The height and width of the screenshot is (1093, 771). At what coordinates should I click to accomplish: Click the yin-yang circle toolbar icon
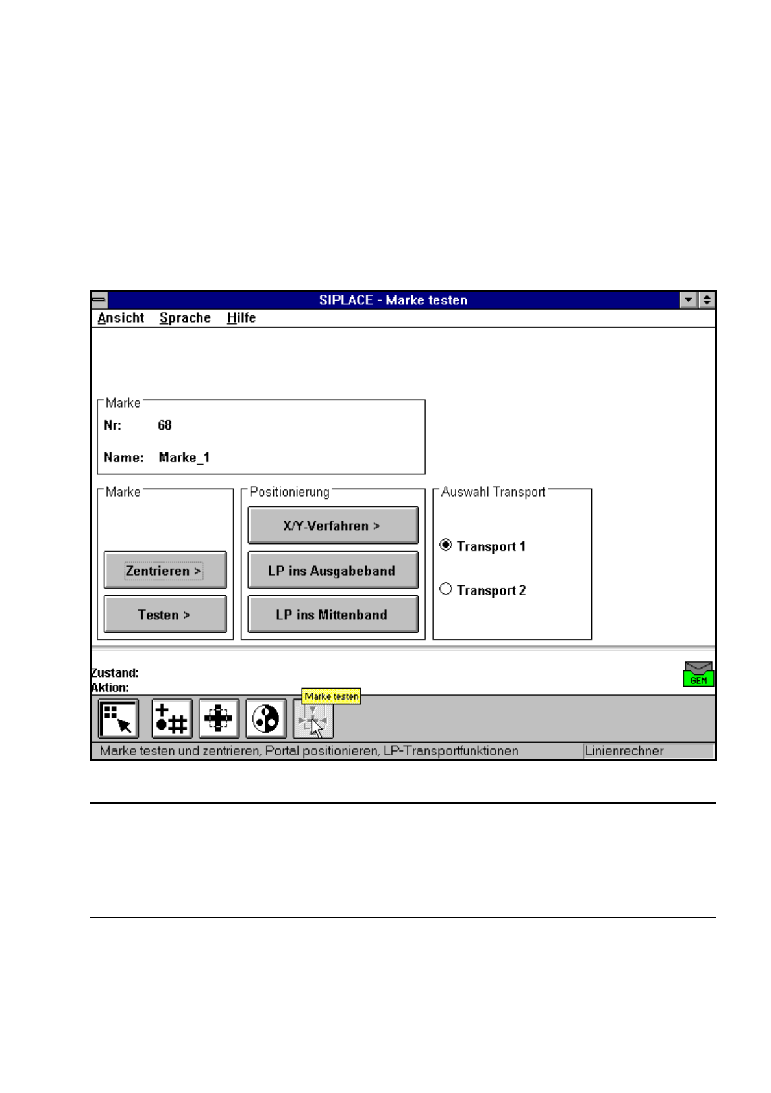pyautogui.click(x=266, y=718)
